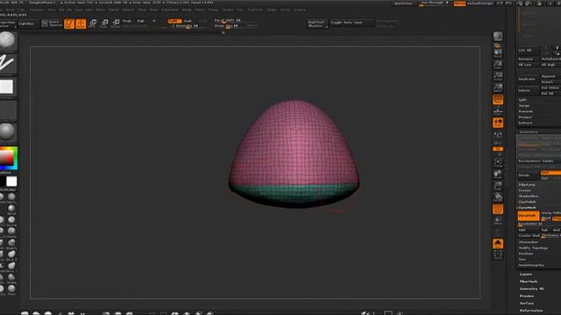Open SubTool Master plugin
The height and width of the screenshot is (315, 561).
[317, 24]
